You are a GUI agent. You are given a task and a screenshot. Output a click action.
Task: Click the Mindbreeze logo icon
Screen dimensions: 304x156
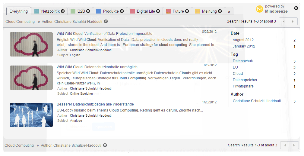pos(259,9)
